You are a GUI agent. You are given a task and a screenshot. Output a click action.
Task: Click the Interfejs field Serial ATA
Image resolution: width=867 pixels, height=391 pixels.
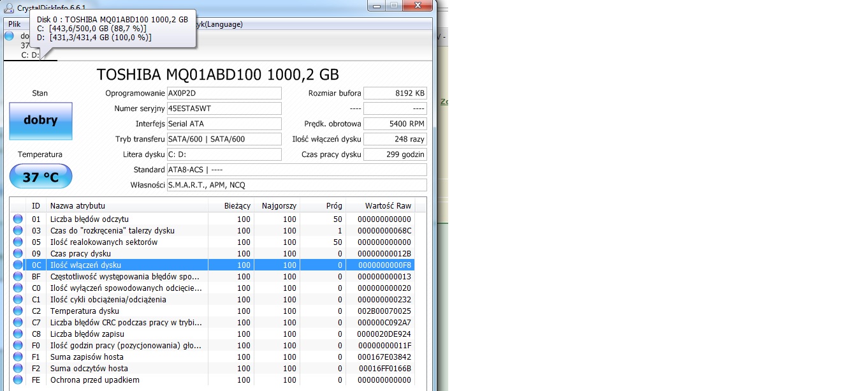224,124
